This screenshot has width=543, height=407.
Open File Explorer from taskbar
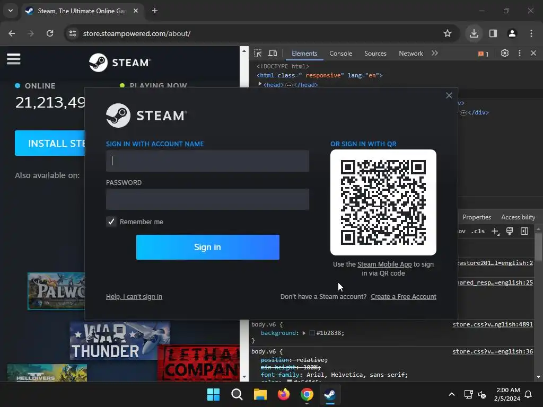pos(260,394)
